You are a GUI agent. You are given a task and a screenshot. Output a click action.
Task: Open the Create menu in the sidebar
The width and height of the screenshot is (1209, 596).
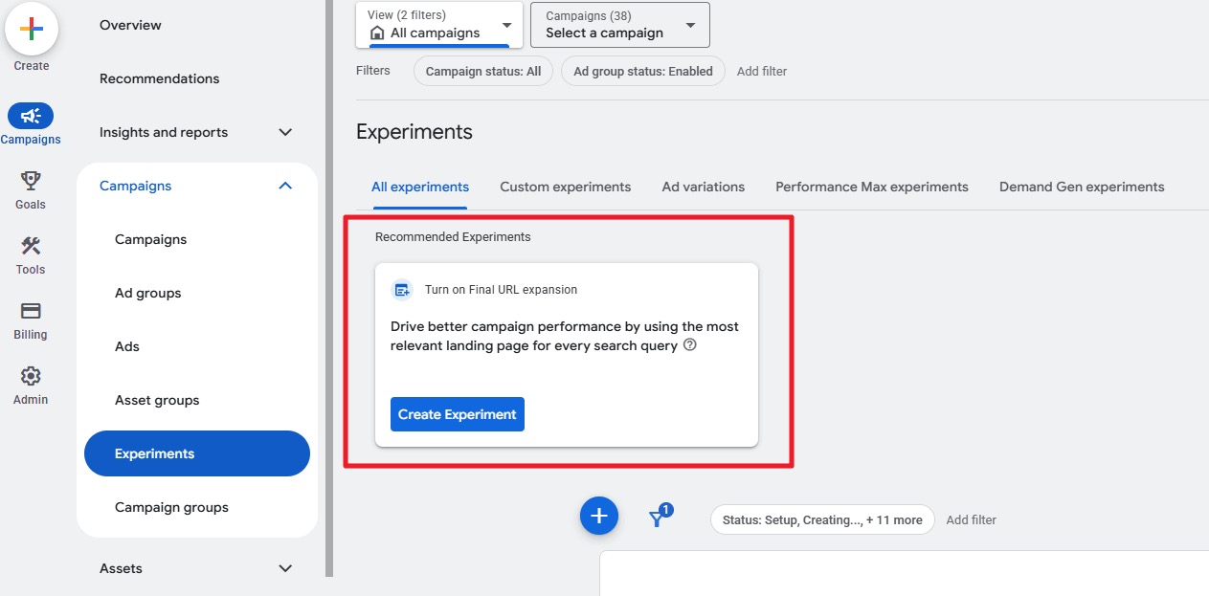[x=32, y=29]
